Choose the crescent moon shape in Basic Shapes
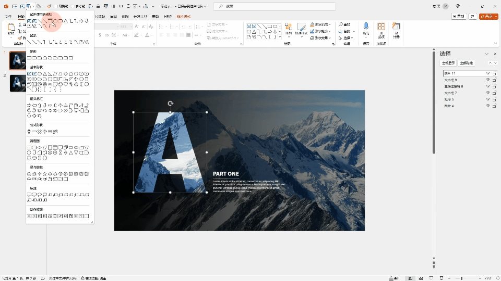This screenshot has height=281, width=501. tap(81, 84)
